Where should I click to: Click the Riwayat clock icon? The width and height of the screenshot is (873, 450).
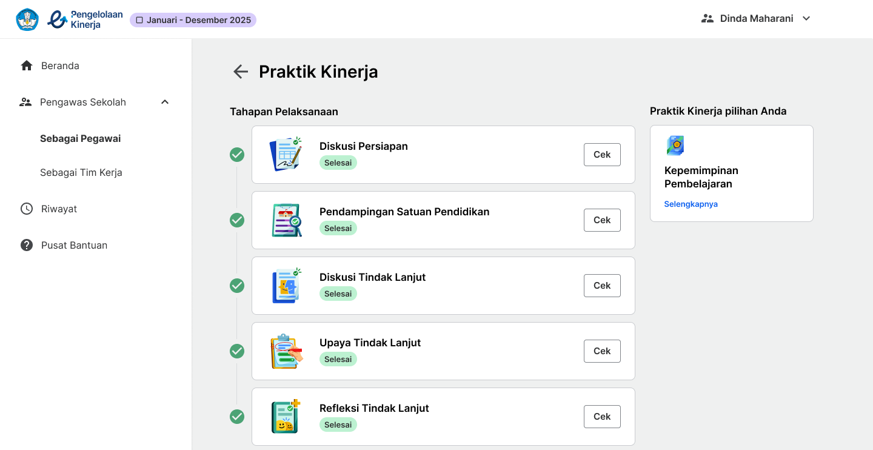click(27, 209)
